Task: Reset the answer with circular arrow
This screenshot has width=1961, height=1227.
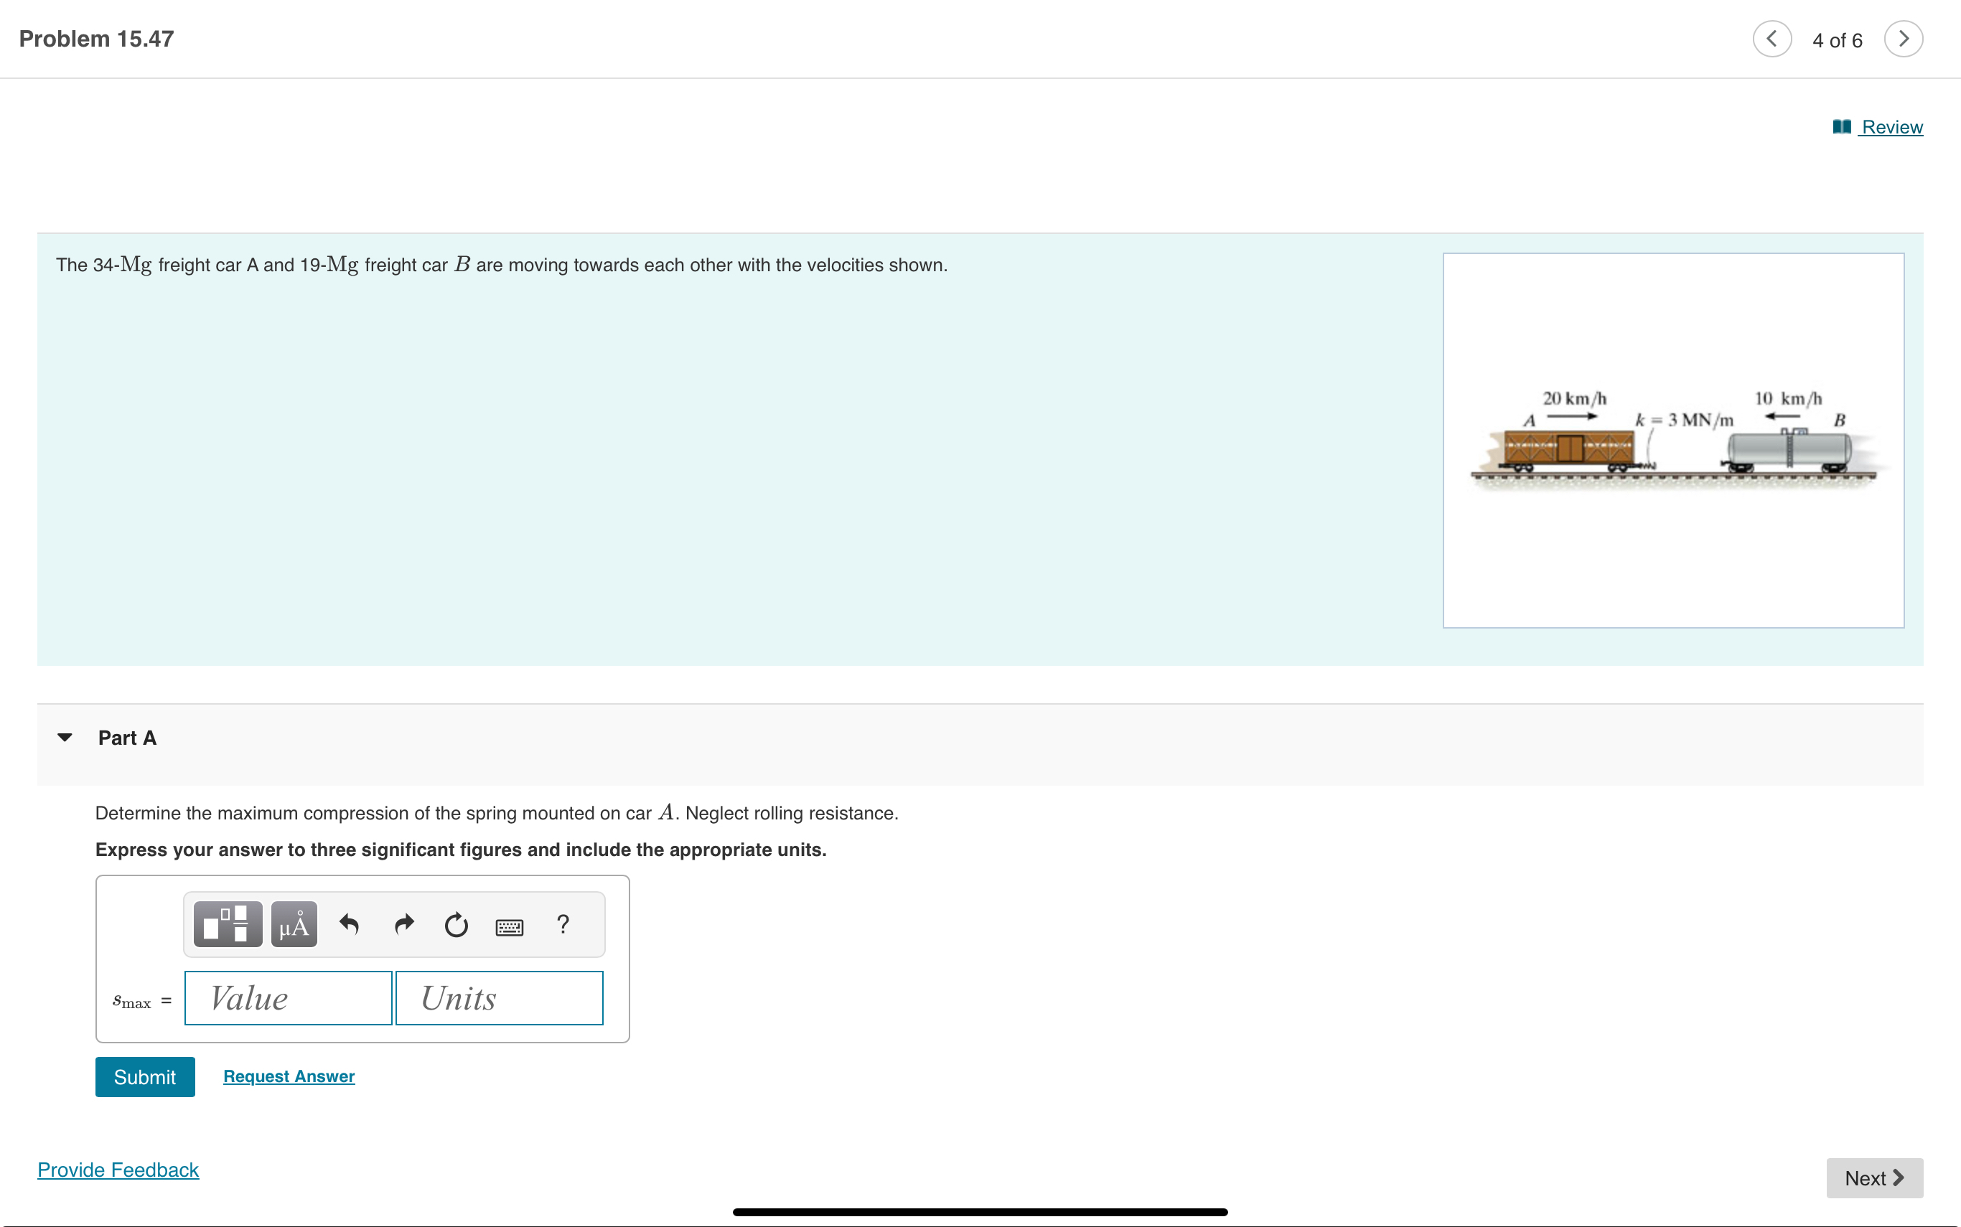Action: point(457,924)
